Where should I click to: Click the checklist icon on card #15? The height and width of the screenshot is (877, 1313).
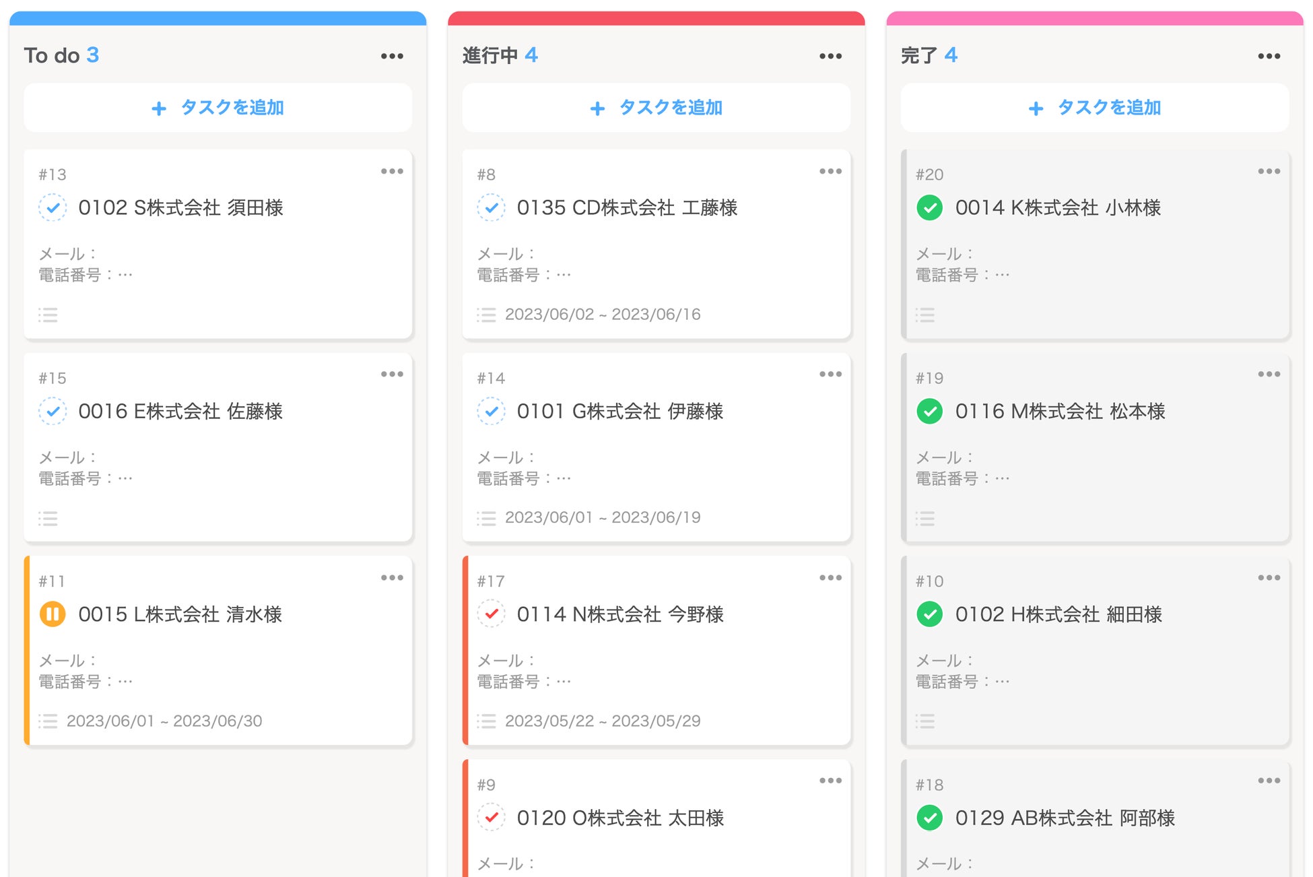coord(48,518)
